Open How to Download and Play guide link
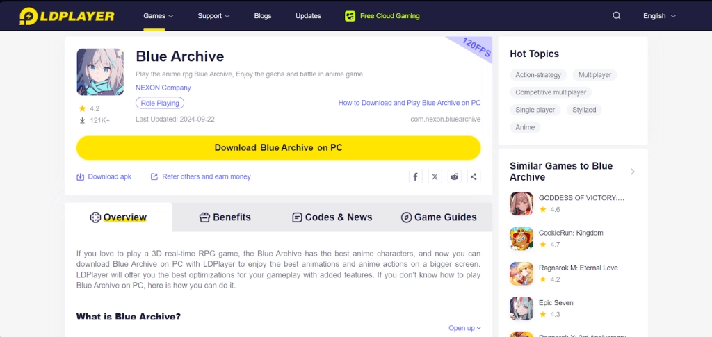712x337 pixels. click(409, 103)
